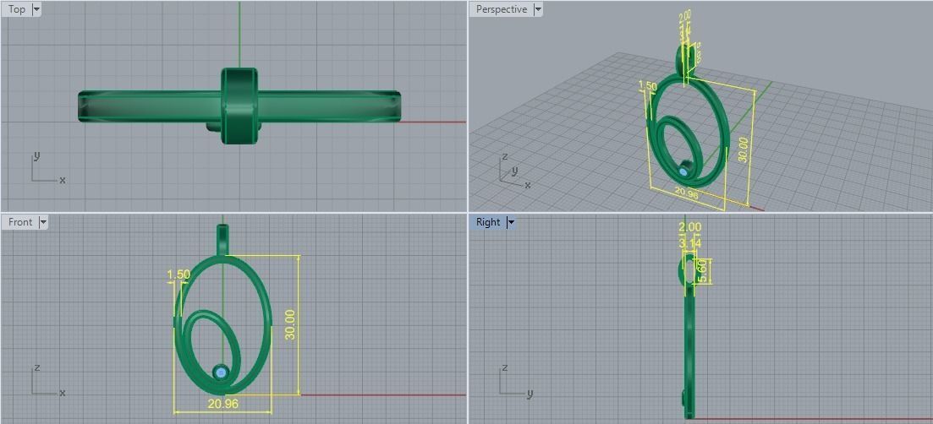
Task: Open the Top viewport dropdown arrow
Action: click(x=36, y=9)
